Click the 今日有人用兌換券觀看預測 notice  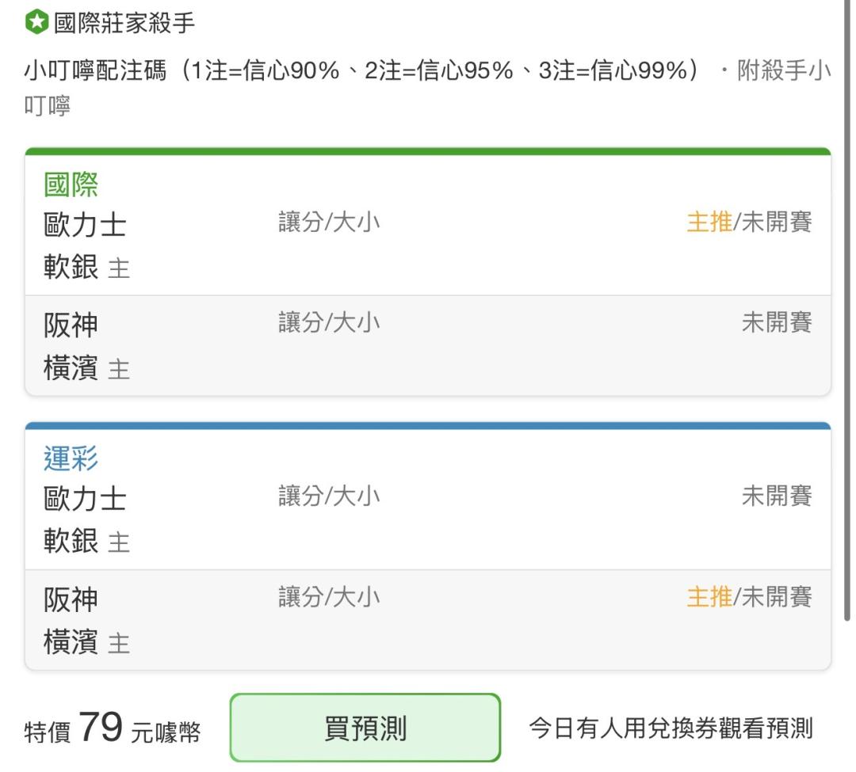tap(671, 728)
